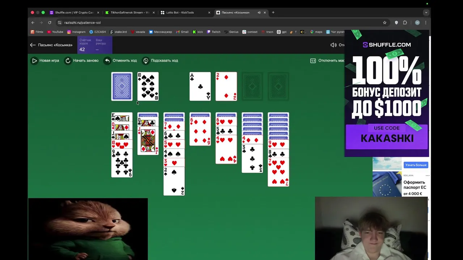
Task: Open the Twitch bookmark
Action: coord(213,32)
